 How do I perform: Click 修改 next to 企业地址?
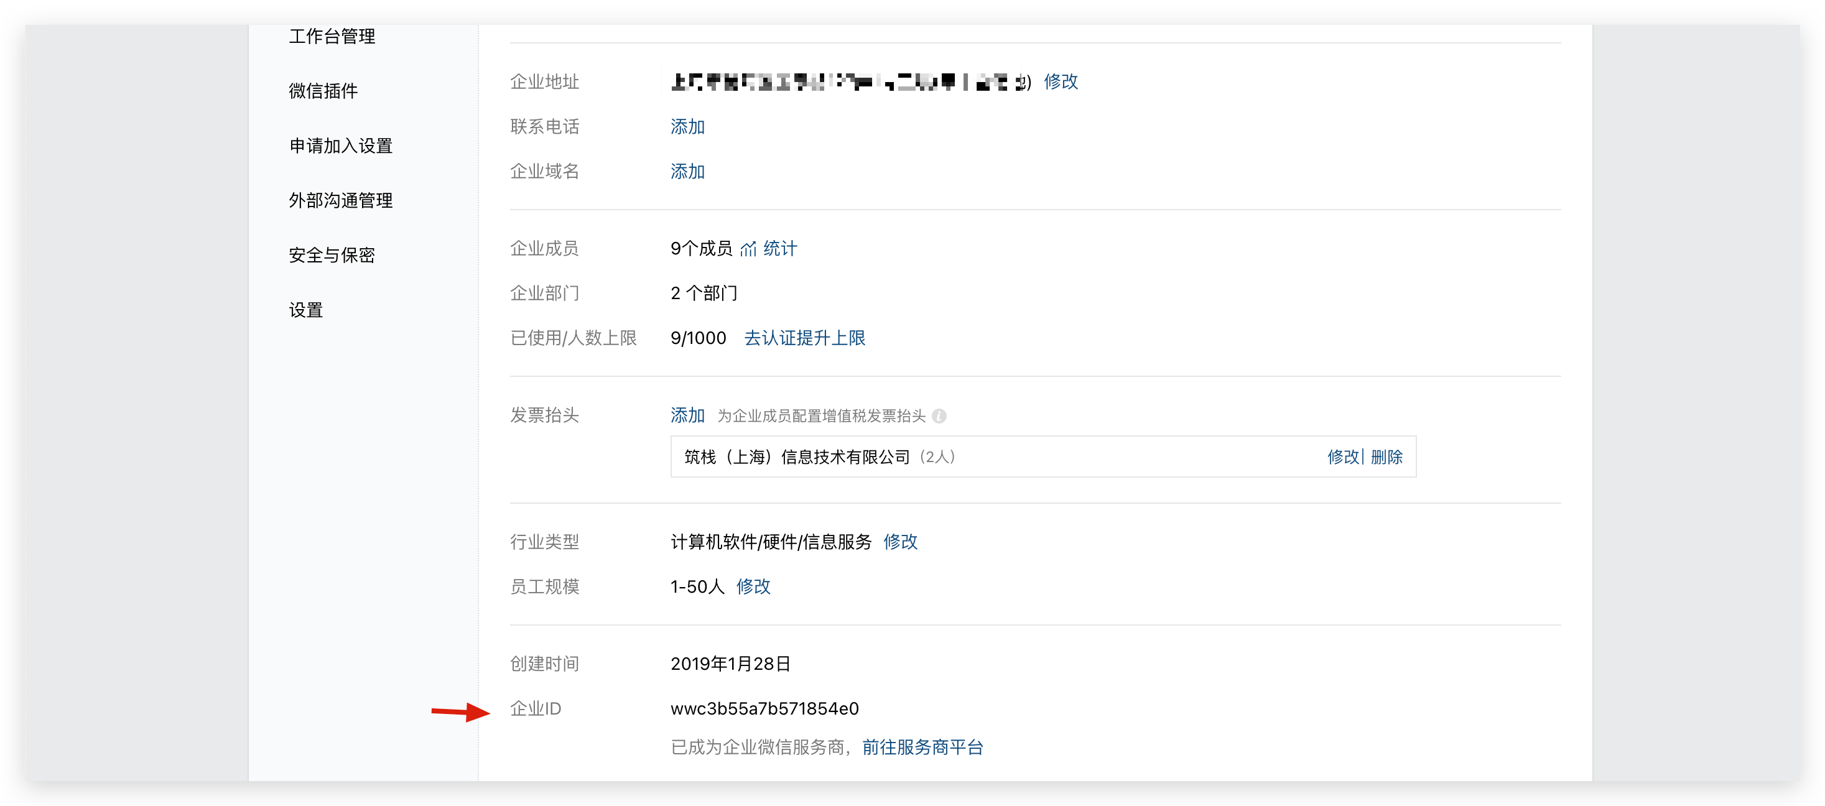click(x=1061, y=81)
